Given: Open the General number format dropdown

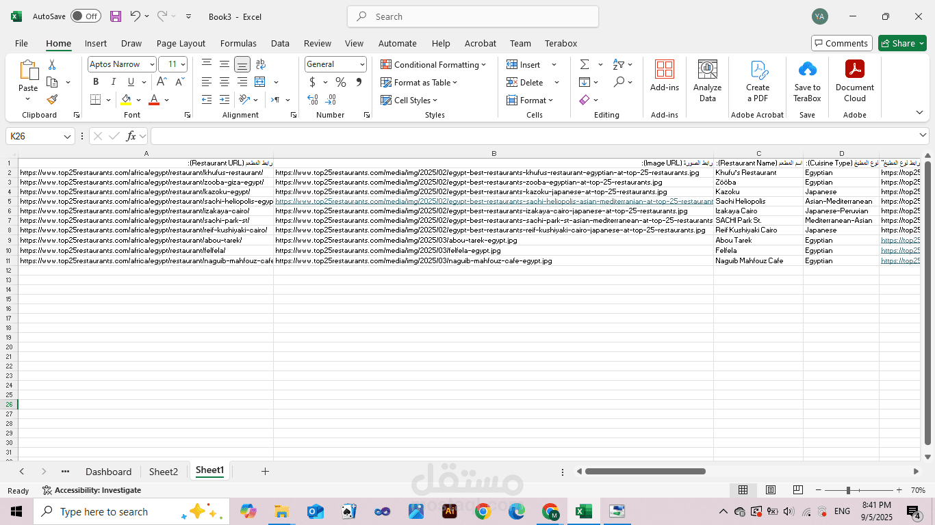Looking at the screenshot, I should click(362, 64).
